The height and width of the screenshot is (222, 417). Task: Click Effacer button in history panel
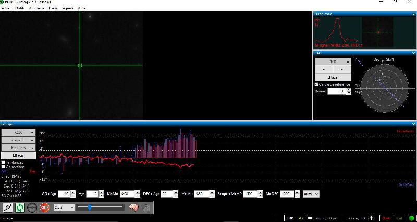click(x=19, y=155)
